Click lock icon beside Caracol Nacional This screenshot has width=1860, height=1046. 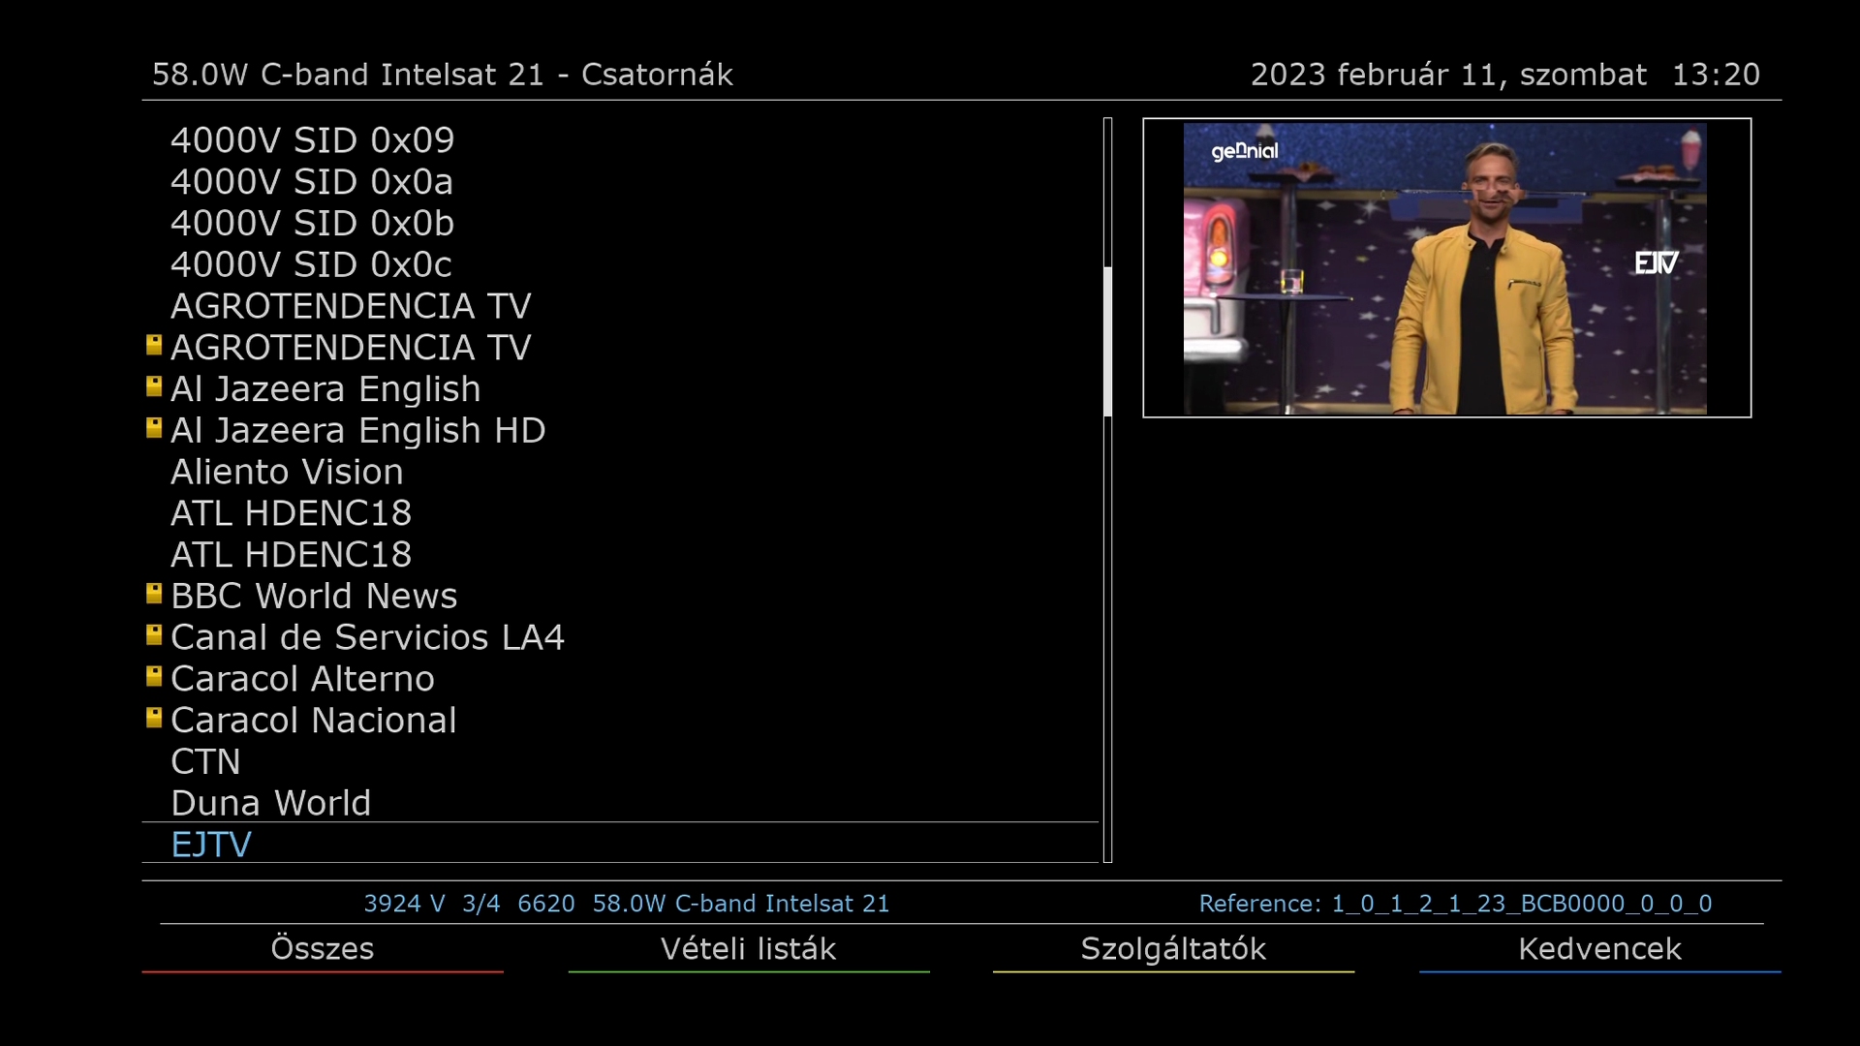coord(153,718)
